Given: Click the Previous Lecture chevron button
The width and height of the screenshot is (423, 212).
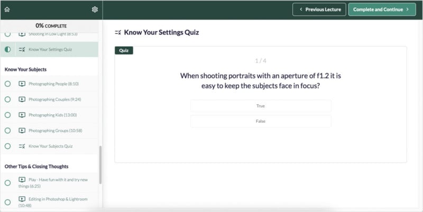Looking at the screenshot, I should pyautogui.click(x=319, y=10).
